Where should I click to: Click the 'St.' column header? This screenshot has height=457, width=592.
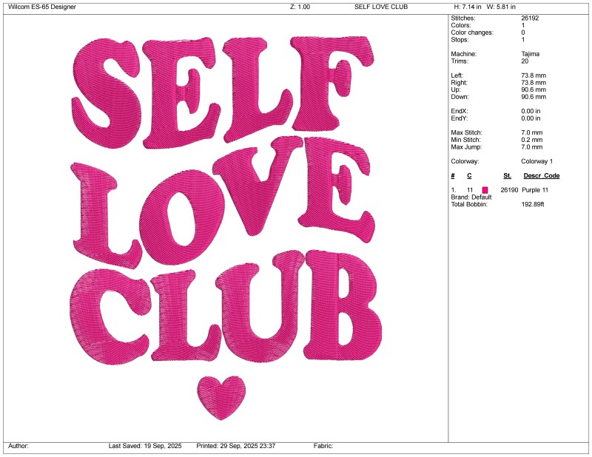click(x=507, y=176)
